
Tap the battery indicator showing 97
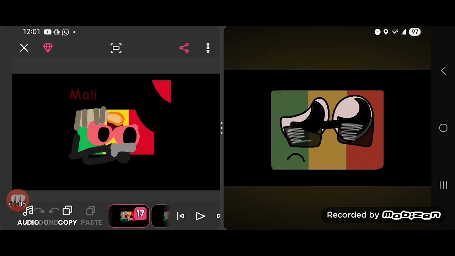point(415,32)
